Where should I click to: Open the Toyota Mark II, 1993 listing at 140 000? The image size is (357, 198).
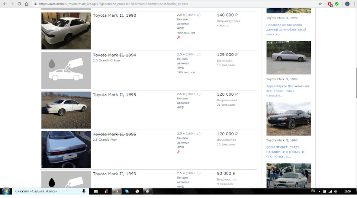coord(114,15)
